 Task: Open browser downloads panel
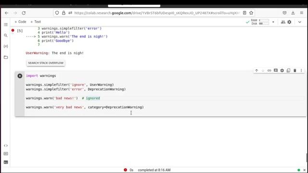[x=293, y=13]
